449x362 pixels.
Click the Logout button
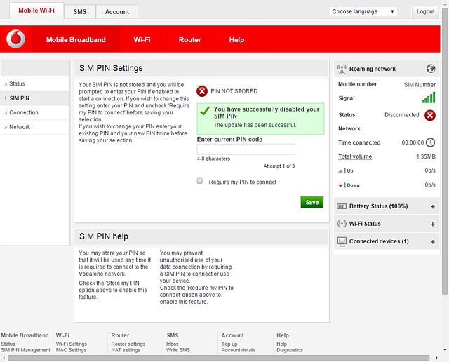[425, 11]
